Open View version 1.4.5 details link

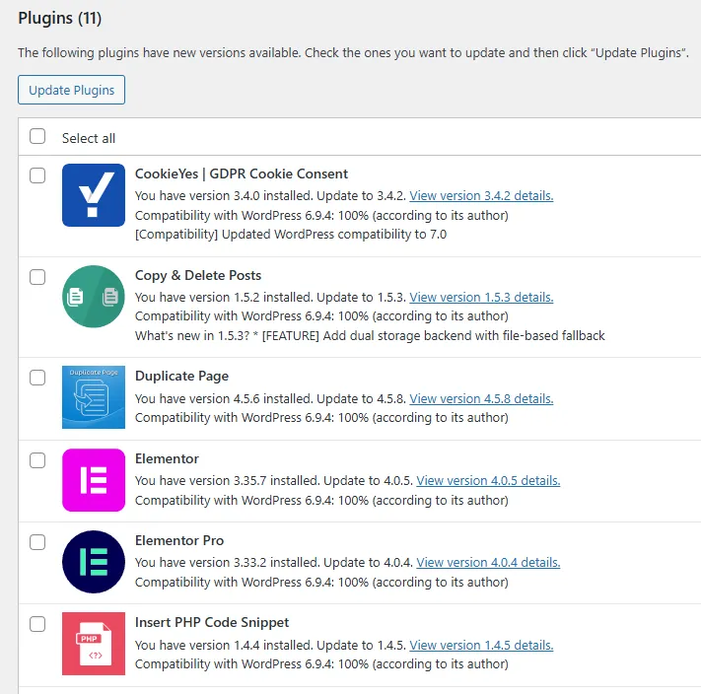481,646
